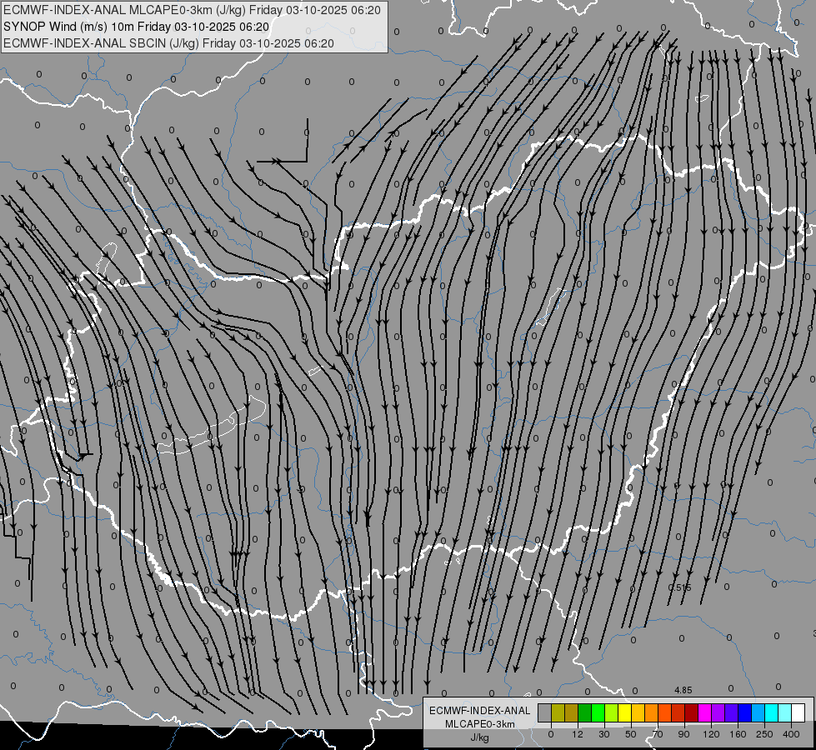Click the legend tick label 120
This screenshot has height=750, width=816.
[712, 734]
